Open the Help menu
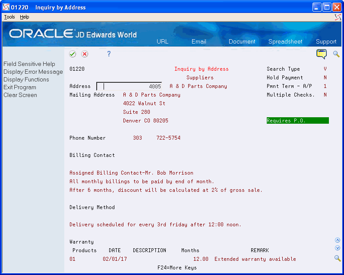Image resolution: width=344 pixels, height=275 pixels. 24,17
